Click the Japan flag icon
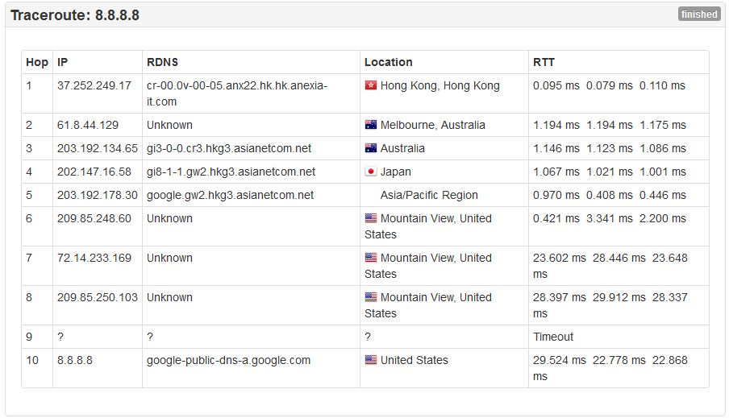The width and height of the screenshot is (729, 418). (x=371, y=172)
